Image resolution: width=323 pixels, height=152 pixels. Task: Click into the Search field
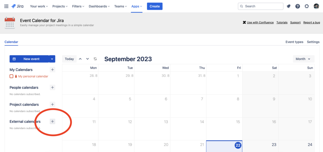coord(261,6)
